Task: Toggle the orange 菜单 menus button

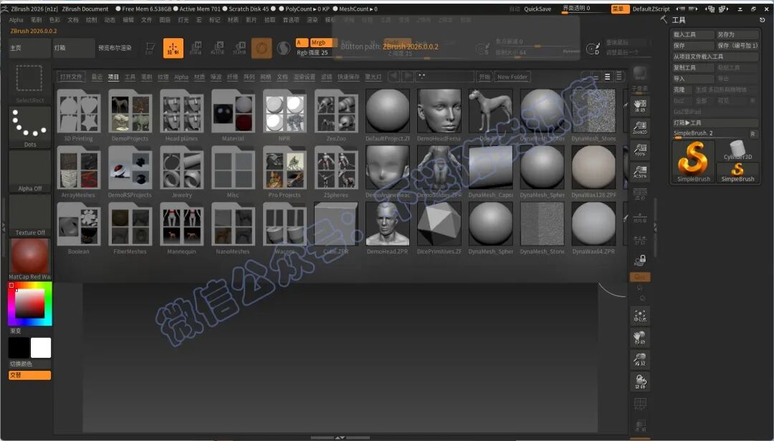Action: (x=619, y=9)
